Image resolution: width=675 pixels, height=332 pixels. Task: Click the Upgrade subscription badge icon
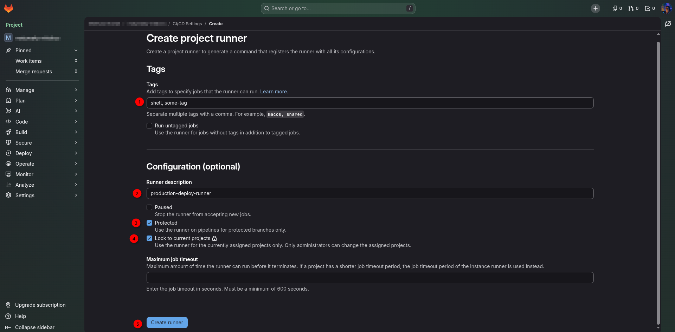tap(8, 305)
